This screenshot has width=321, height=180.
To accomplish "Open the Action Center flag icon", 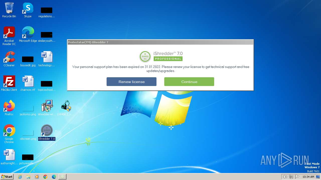I will coord(297,177).
